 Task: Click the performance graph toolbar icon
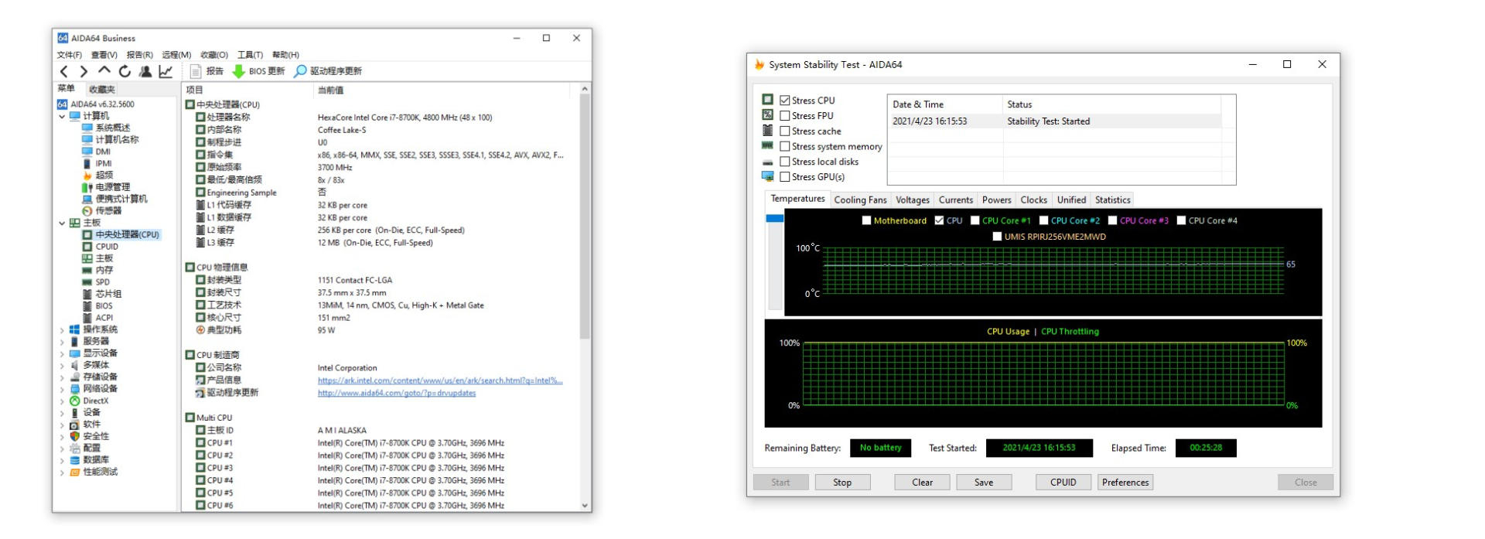click(x=166, y=71)
